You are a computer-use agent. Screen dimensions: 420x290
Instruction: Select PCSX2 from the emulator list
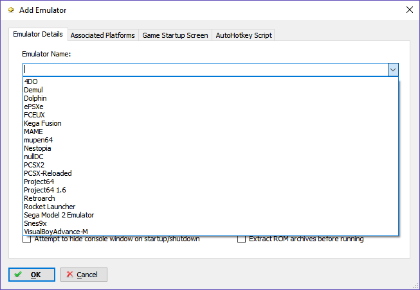click(x=210, y=165)
